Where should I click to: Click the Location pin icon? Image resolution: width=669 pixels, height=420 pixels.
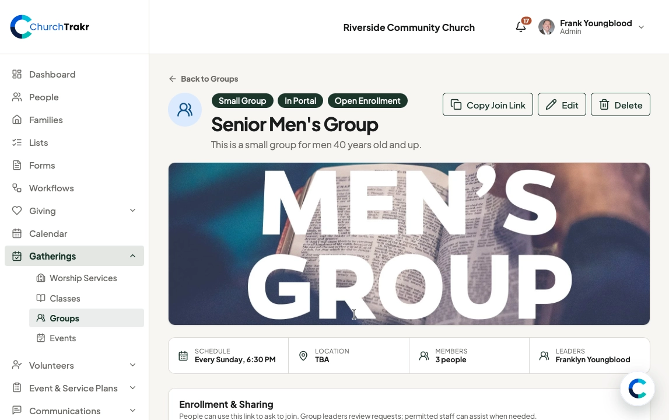pyautogui.click(x=303, y=356)
